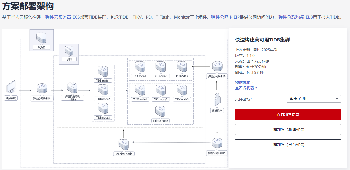Open the 弹性云服务器 ECS link
The image size is (350, 170).
click(x=62, y=17)
